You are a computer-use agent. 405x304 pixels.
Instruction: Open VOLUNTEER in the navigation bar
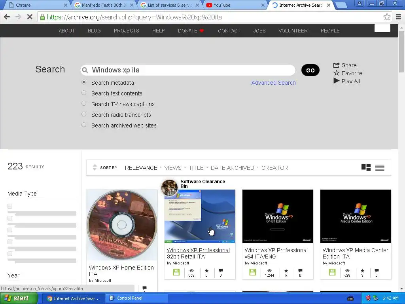click(x=293, y=31)
